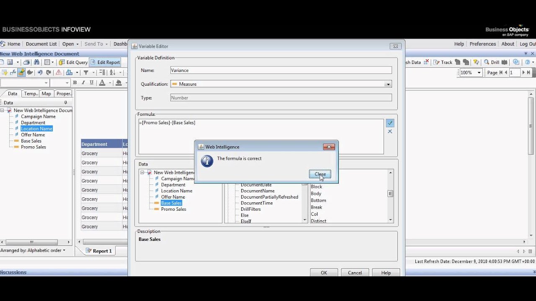Screen dimensions: 536x301
Task: Switch to the Map tab
Action: click(46, 94)
